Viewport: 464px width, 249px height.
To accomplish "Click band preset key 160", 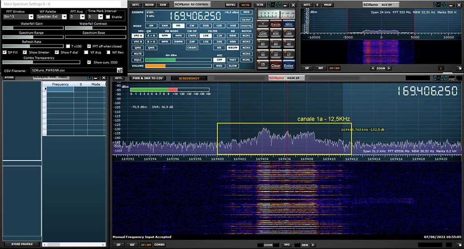I will [x=289, y=33].
